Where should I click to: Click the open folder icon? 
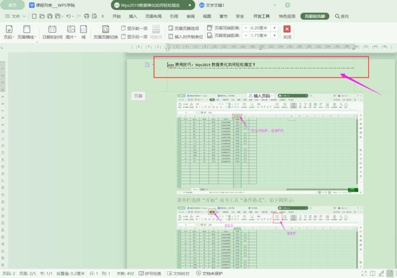(42, 16)
